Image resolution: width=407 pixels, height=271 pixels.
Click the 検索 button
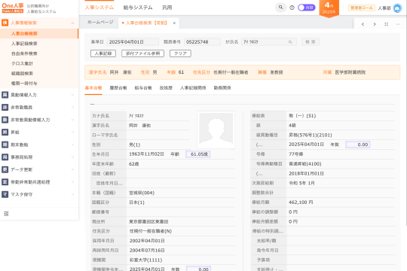pyautogui.click(x=311, y=42)
